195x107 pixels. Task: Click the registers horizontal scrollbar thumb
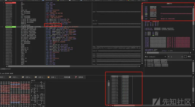153,53
